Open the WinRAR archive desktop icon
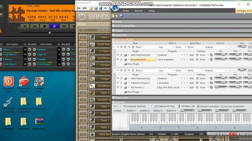The image size is (252, 141). 39,124
